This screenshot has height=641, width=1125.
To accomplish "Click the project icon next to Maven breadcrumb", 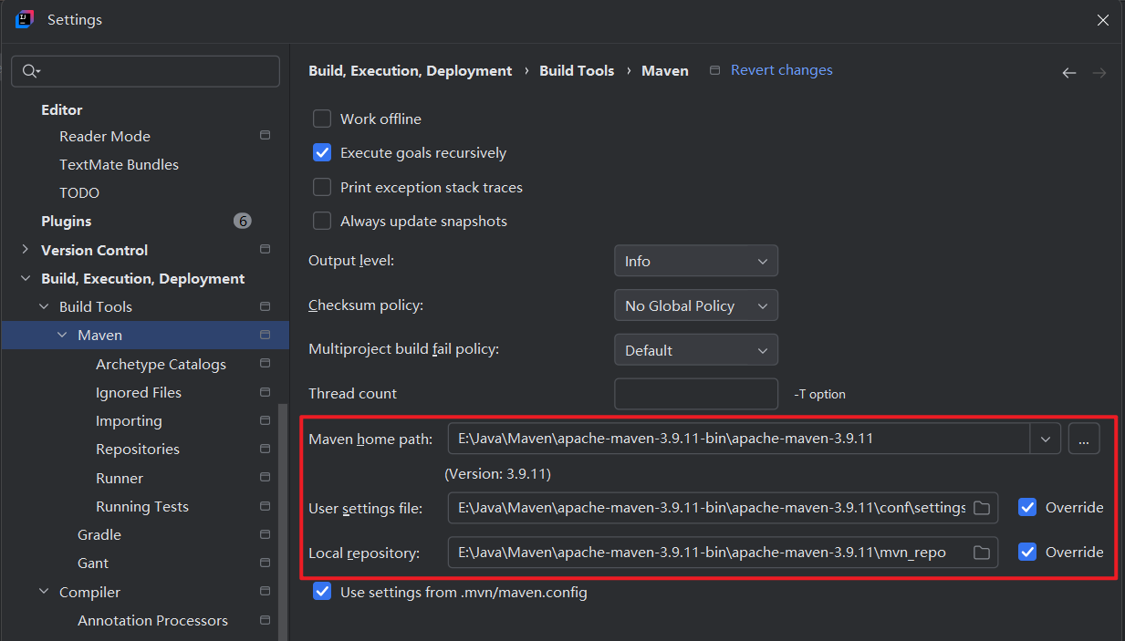I will (714, 70).
